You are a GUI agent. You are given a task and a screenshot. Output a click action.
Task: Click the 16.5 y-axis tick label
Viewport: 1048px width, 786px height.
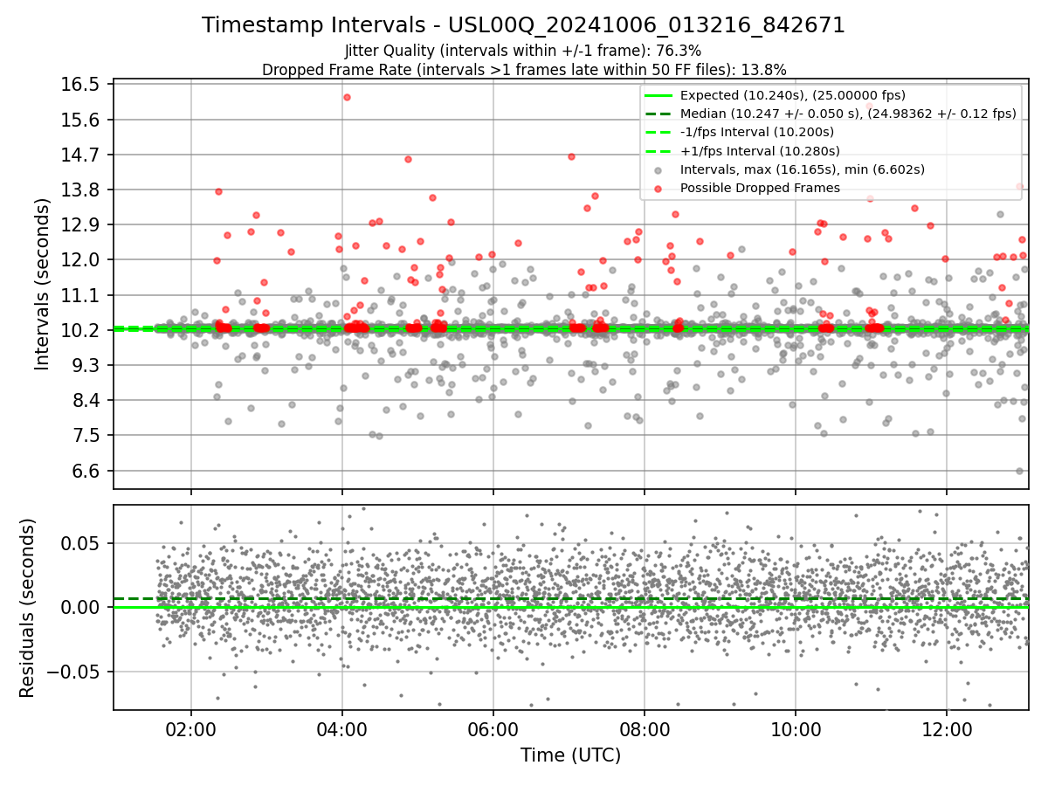click(x=81, y=85)
